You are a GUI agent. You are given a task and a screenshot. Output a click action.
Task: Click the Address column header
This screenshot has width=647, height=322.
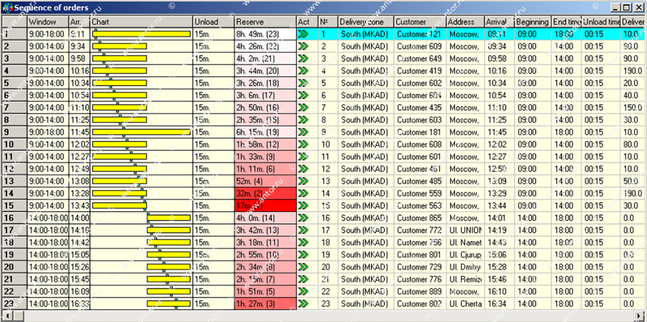click(x=465, y=22)
